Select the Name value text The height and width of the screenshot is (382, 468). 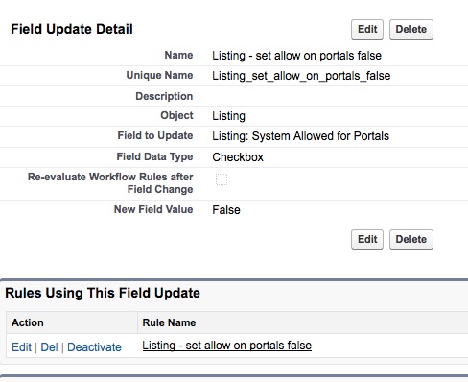point(296,56)
